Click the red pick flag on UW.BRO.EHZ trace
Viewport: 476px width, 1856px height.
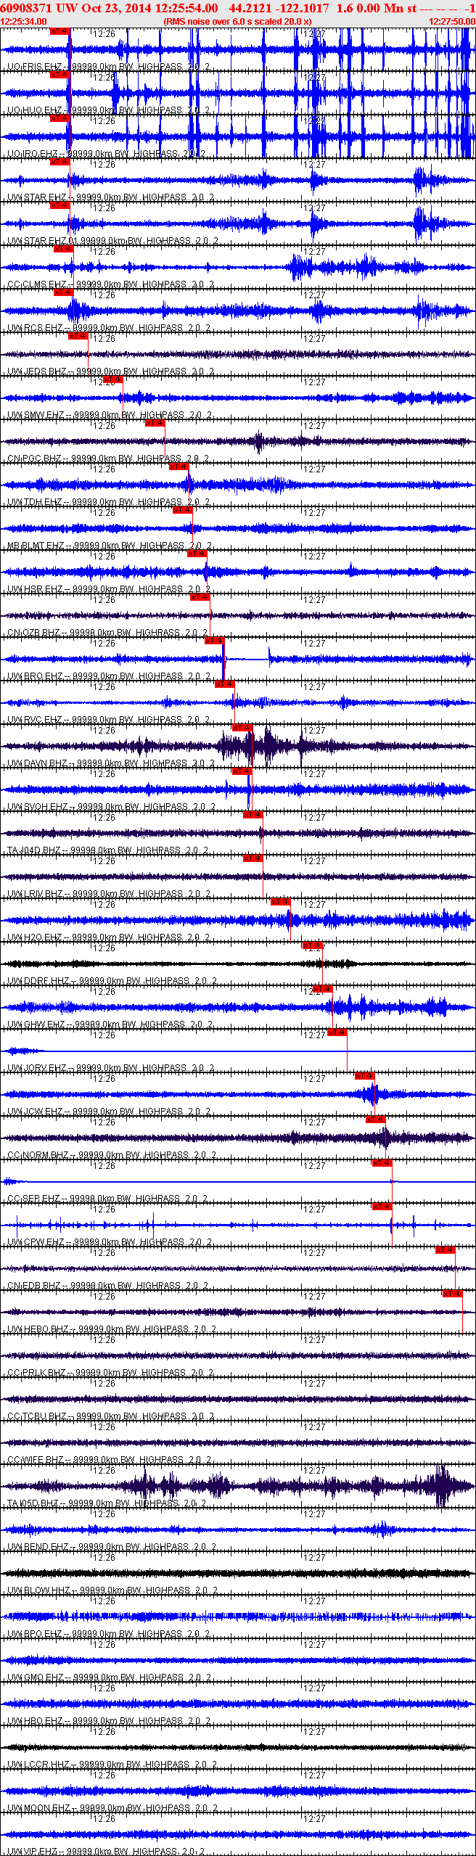coord(214,641)
